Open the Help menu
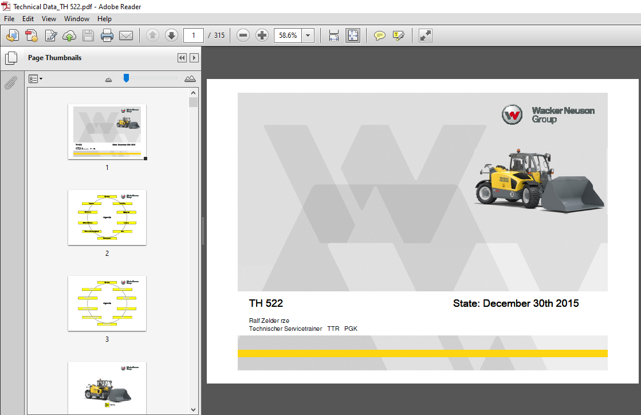This screenshot has height=415, width=641. (x=104, y=19)
